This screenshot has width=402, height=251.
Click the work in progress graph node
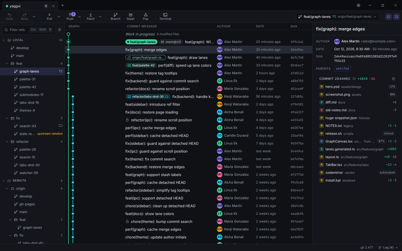click(68, 34)
